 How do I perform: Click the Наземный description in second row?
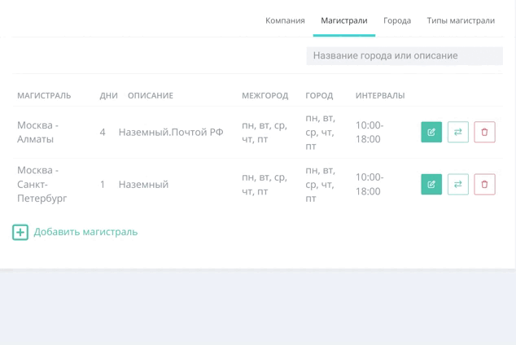click(143, 184)
